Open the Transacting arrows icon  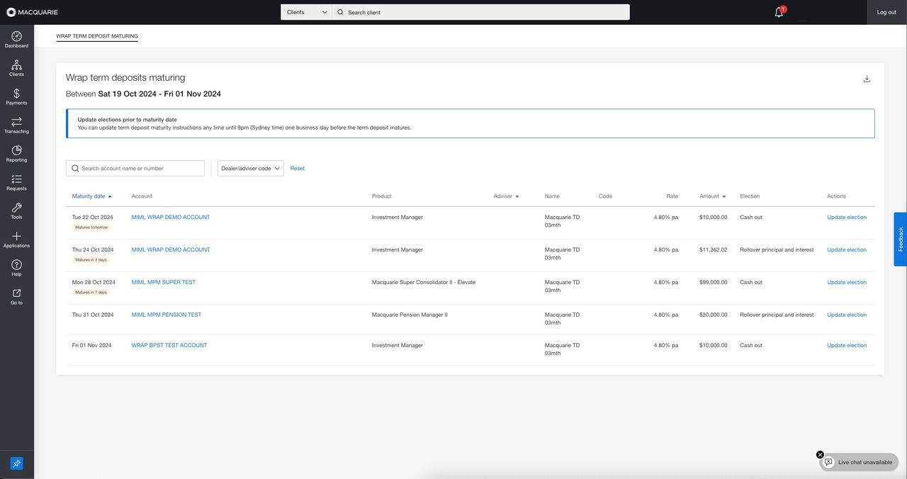[16, 122]
